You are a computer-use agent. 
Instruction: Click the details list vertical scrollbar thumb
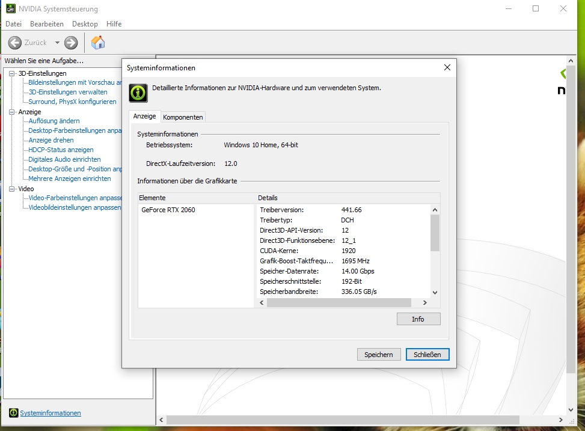pyautogui.click(x=435, y=233)
